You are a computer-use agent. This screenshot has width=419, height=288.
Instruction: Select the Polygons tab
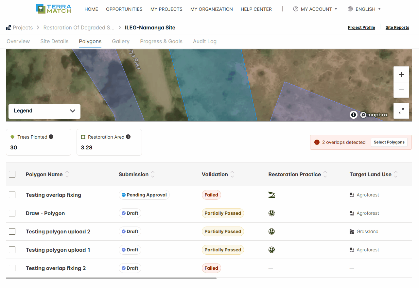point(90,42)
